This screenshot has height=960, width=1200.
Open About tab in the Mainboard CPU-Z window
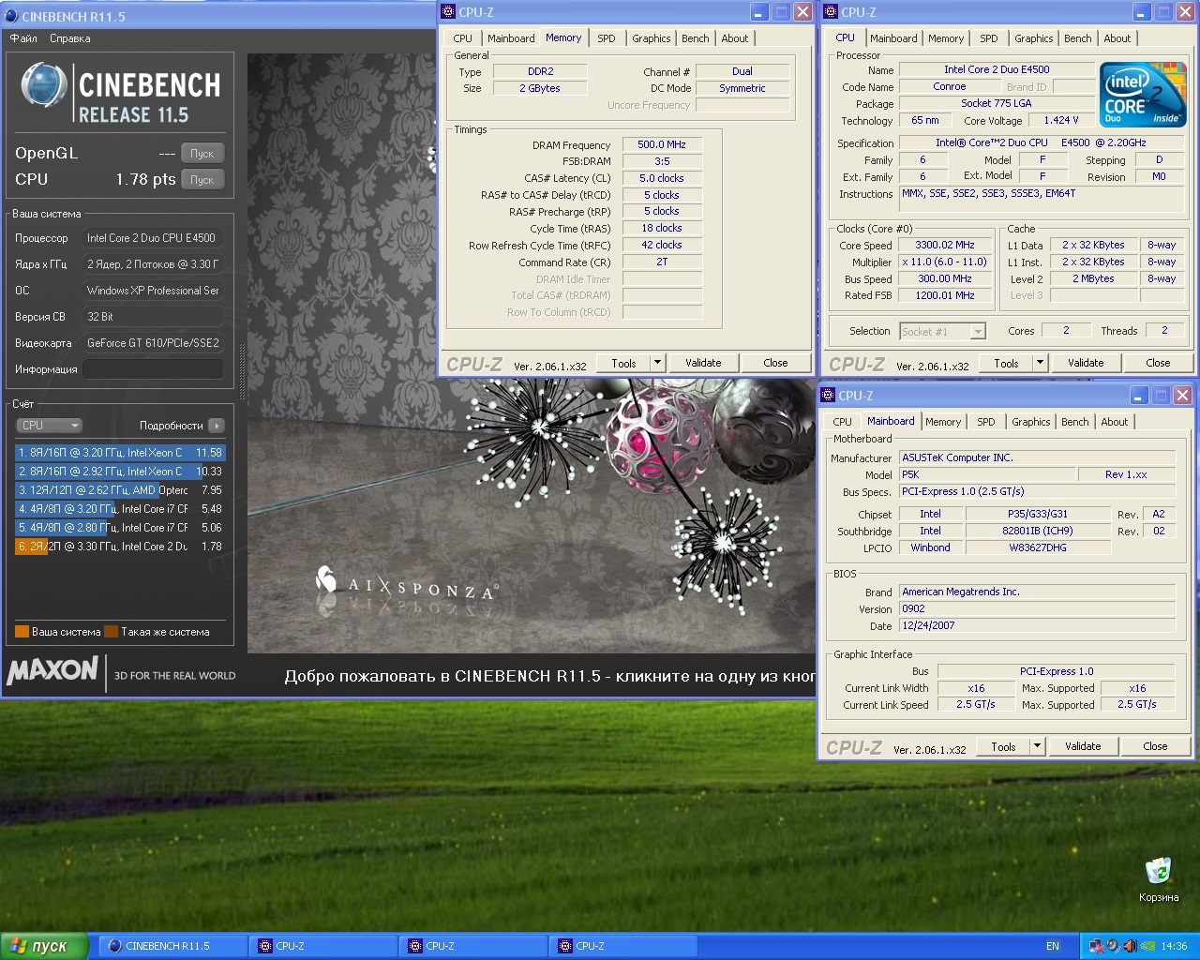1115,422
